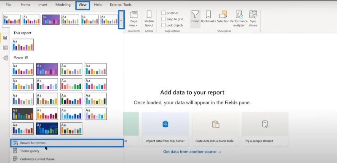Viewport: 337px width, 163px height.
Task: Toggle the Filters pane
Action: click(x=195, y=19)
